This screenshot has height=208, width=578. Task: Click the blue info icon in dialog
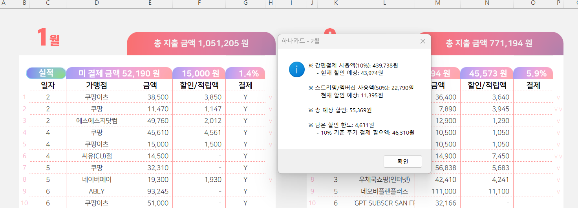(296, 69)
